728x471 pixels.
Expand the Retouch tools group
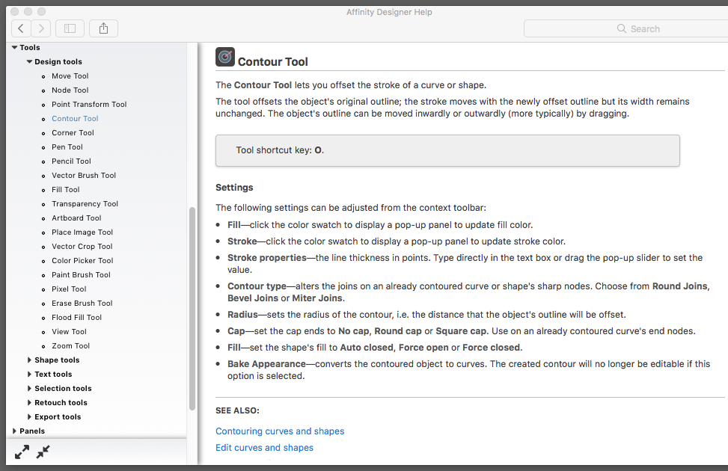(x=29, y=403)
